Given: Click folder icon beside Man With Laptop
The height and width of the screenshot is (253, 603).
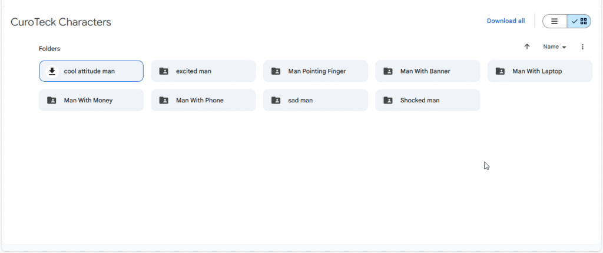Looking at the screenshot, I should (x=500, y=71).
